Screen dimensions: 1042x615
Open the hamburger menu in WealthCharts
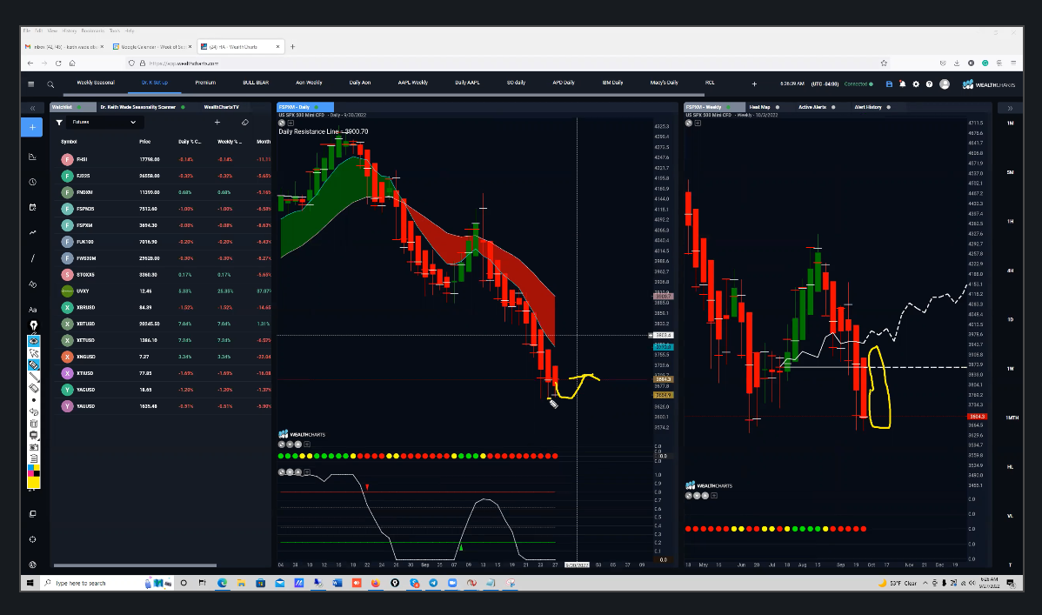[30, 84]
